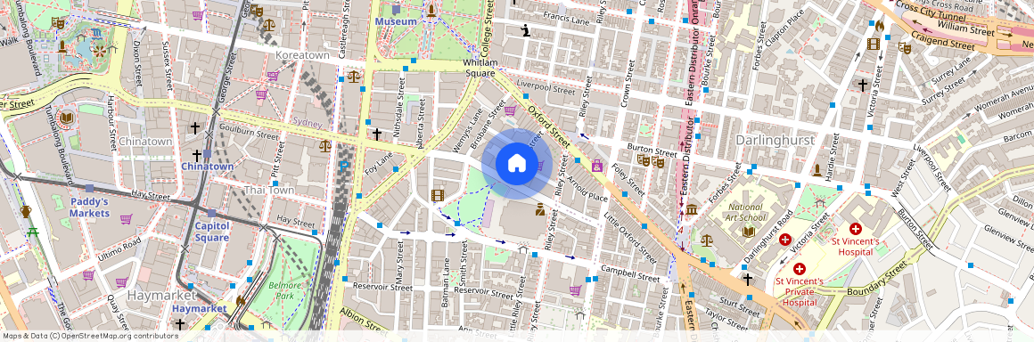Click the blue home location marker
The image size is (1034, 342).
coord(517,164)
